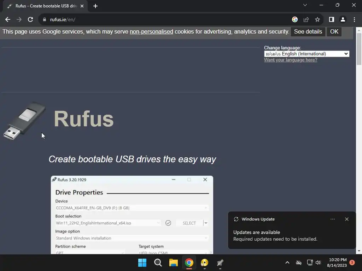Click the address bar URL rufus.ie/en/
The height and width of the screenshot is (271, 362).
63,20
